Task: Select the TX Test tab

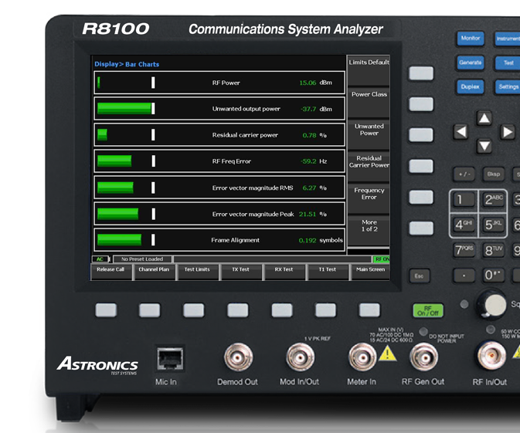Action: click(x=240, y=270)
